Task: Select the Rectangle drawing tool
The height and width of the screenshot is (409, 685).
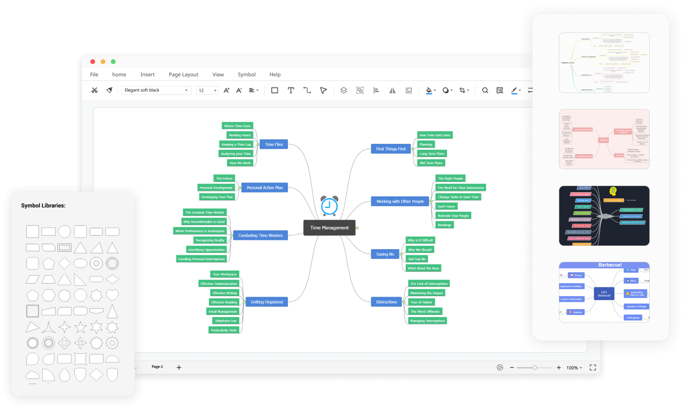Action: tap(274, 90)
